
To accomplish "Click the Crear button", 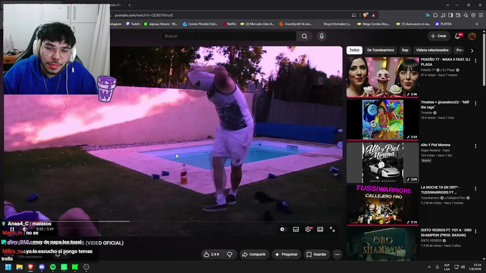I will click(439, 36).
